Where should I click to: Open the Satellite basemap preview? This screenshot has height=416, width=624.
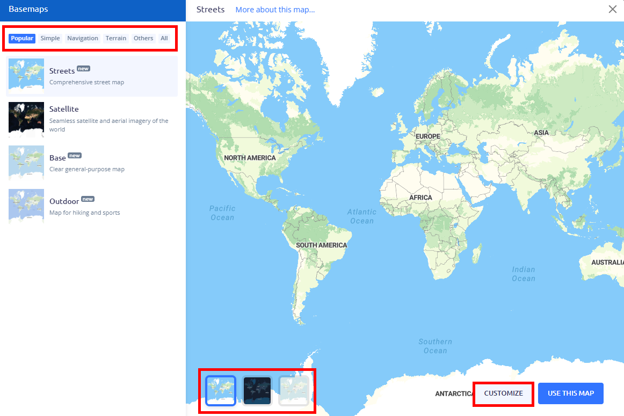(x=26, y=119)
